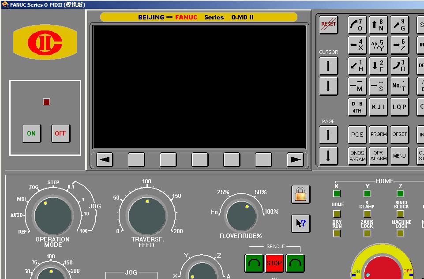Click the No. T keypad key

399,86
